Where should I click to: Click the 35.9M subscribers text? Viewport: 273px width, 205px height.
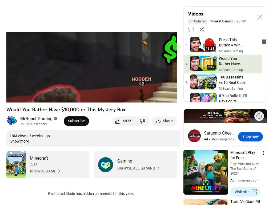click(x=33, y=124)
